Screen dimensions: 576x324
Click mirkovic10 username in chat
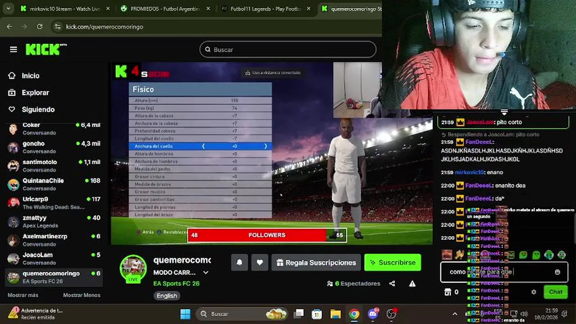[469, 172]
